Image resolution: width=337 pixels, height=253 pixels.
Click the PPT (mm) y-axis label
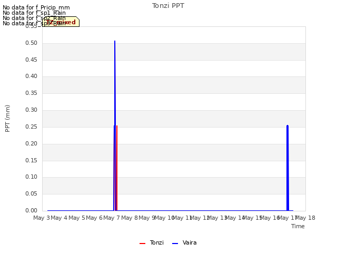[7, 118]
